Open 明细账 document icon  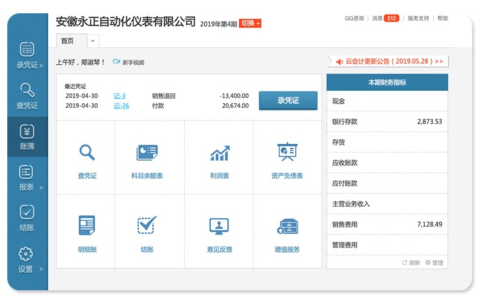pos(87,225)
